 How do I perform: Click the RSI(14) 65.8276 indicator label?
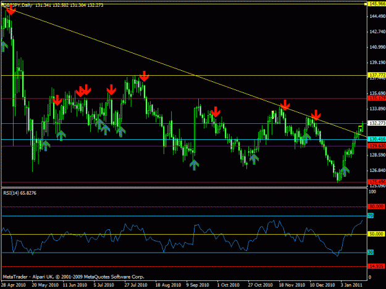point(20,193)
